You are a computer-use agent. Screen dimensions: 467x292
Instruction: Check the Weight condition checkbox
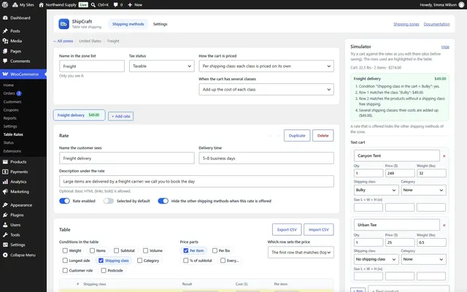point(65,250)
